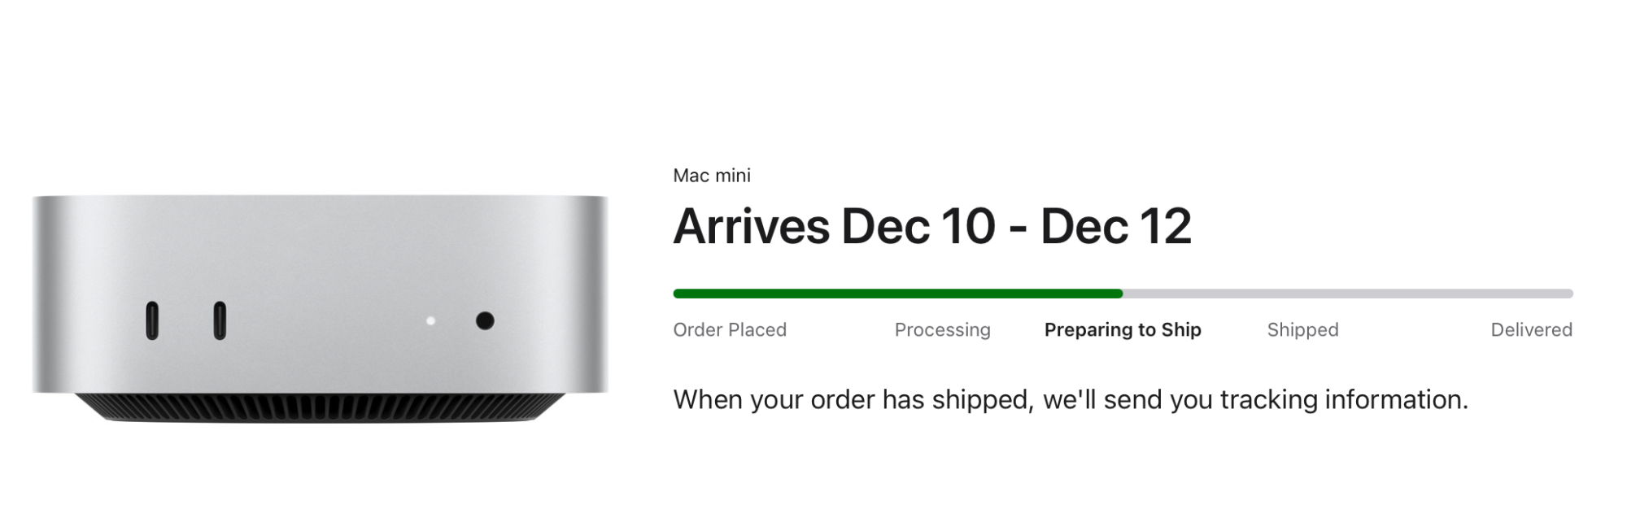Click the Mac mini product image
The width and height of the screenshot is (1627, 518).
[x=321, y=309]
